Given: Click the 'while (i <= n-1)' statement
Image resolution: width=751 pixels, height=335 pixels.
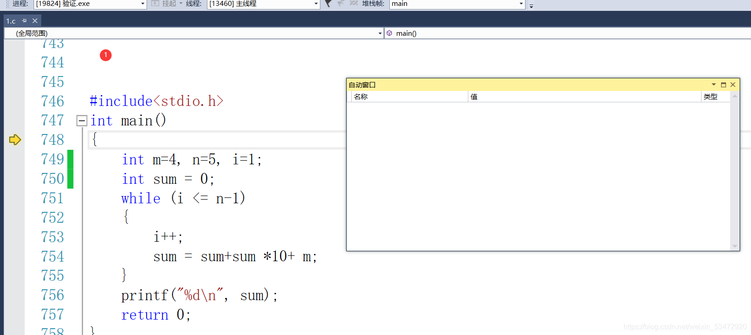Looking at the screenshot, I should click(183, 198).
